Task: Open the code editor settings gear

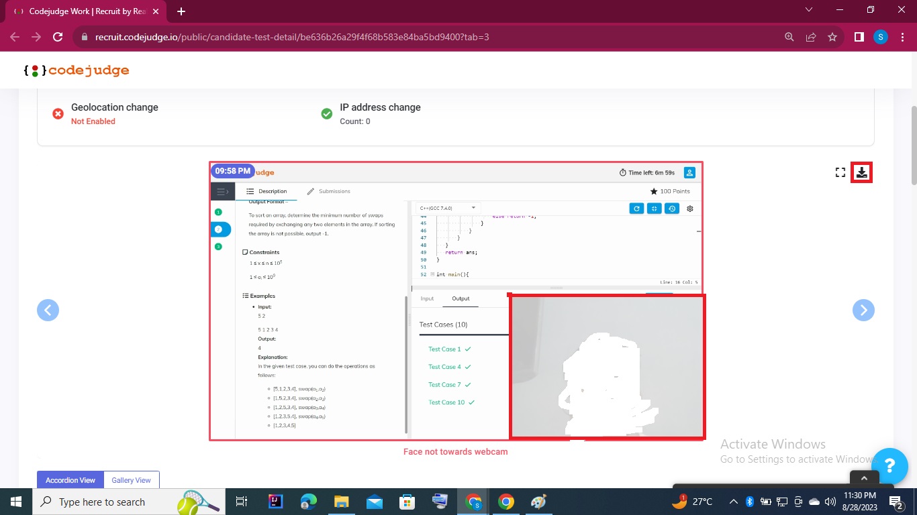Action: [x=689, y=208]
